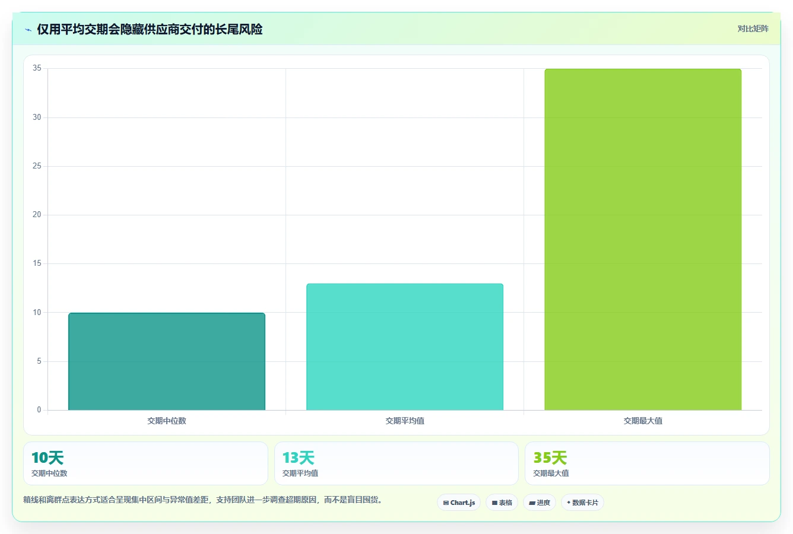Click the 交期平均值 bar in the chart
Image resolution: width=793 pixels, height=534 pixels.
[x=405, y=347]
